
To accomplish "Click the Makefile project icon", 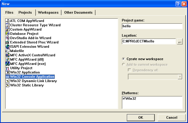I will (x=8, y=51).
